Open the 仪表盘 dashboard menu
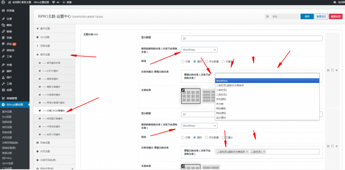 [x=10, y=10]
